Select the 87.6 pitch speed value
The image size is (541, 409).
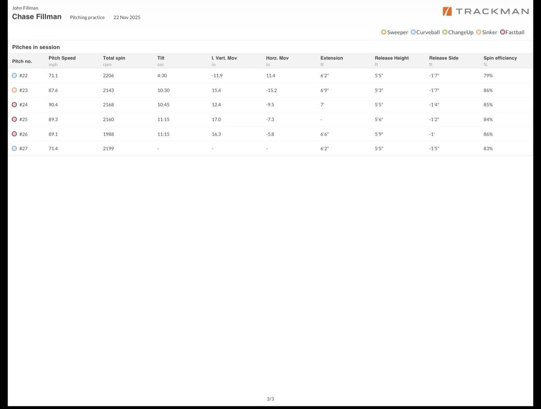tap(53, 90)
